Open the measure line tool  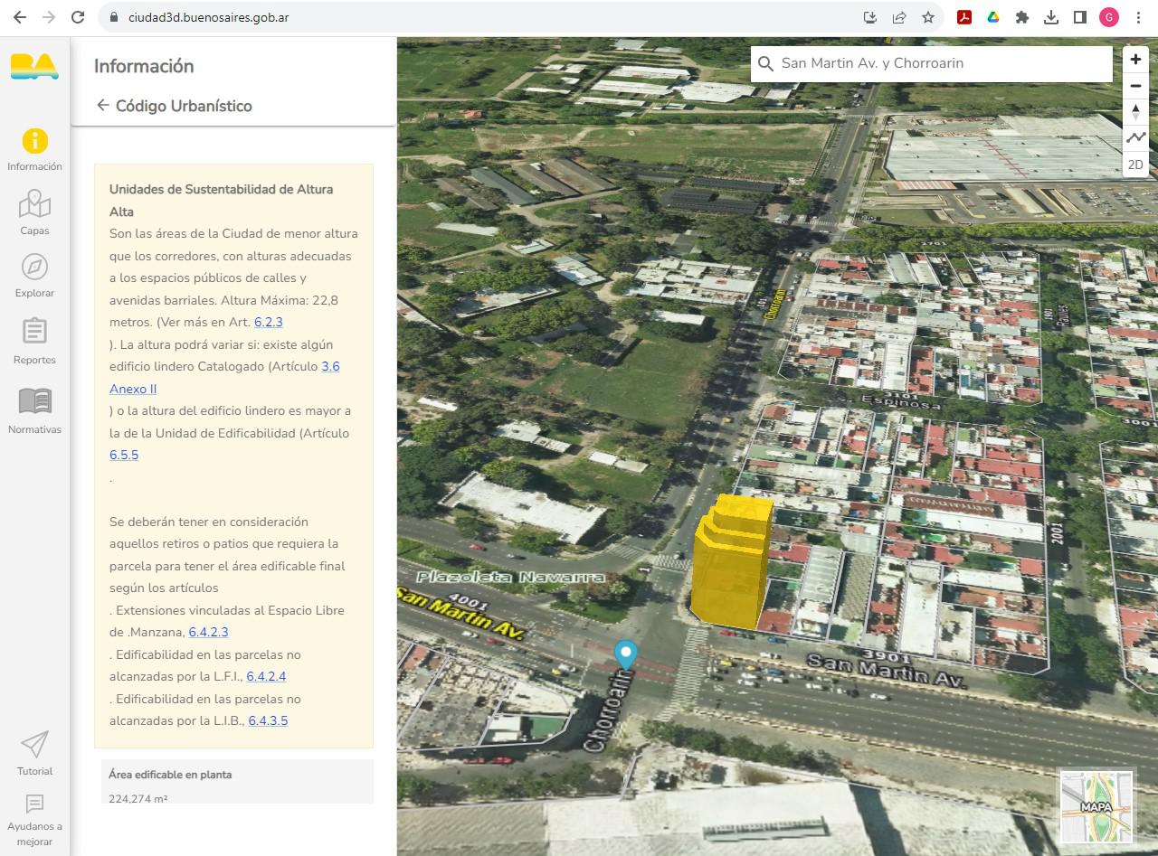click(x=1135, y=138)
